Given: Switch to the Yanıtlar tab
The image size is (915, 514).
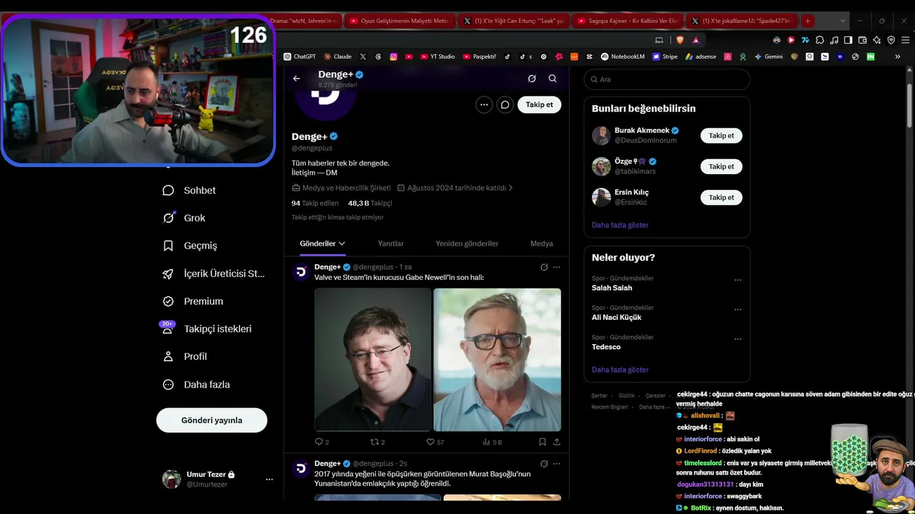Looking at the screenshot, I should coord(390,243).
